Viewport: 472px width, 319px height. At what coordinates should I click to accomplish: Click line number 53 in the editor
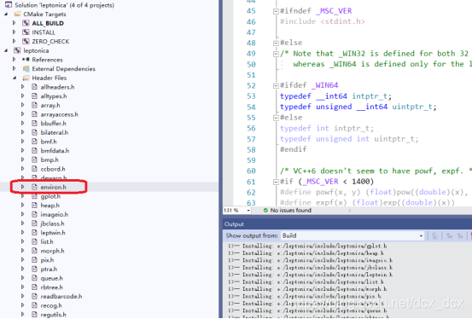pos(251,96)
